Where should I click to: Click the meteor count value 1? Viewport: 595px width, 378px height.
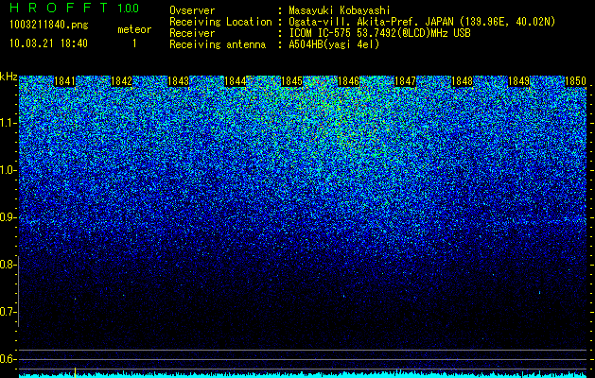coord(134,43)
